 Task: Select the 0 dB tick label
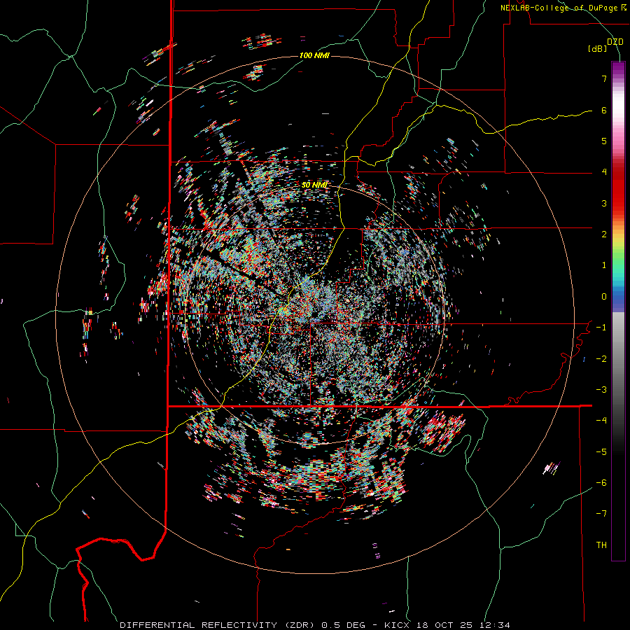point(604,297)
